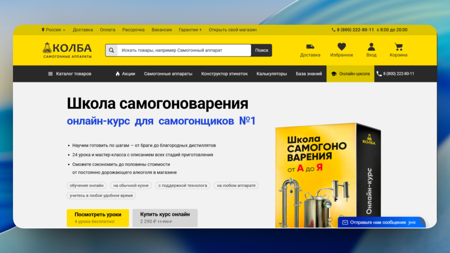Click the Поиск button
This screenshot has height=253, width=450.
262,50
